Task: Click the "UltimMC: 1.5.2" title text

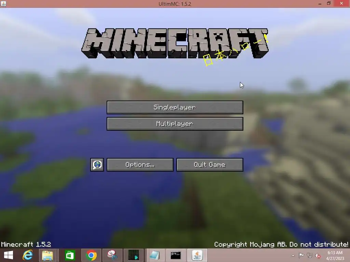Action: coord(175,4)
